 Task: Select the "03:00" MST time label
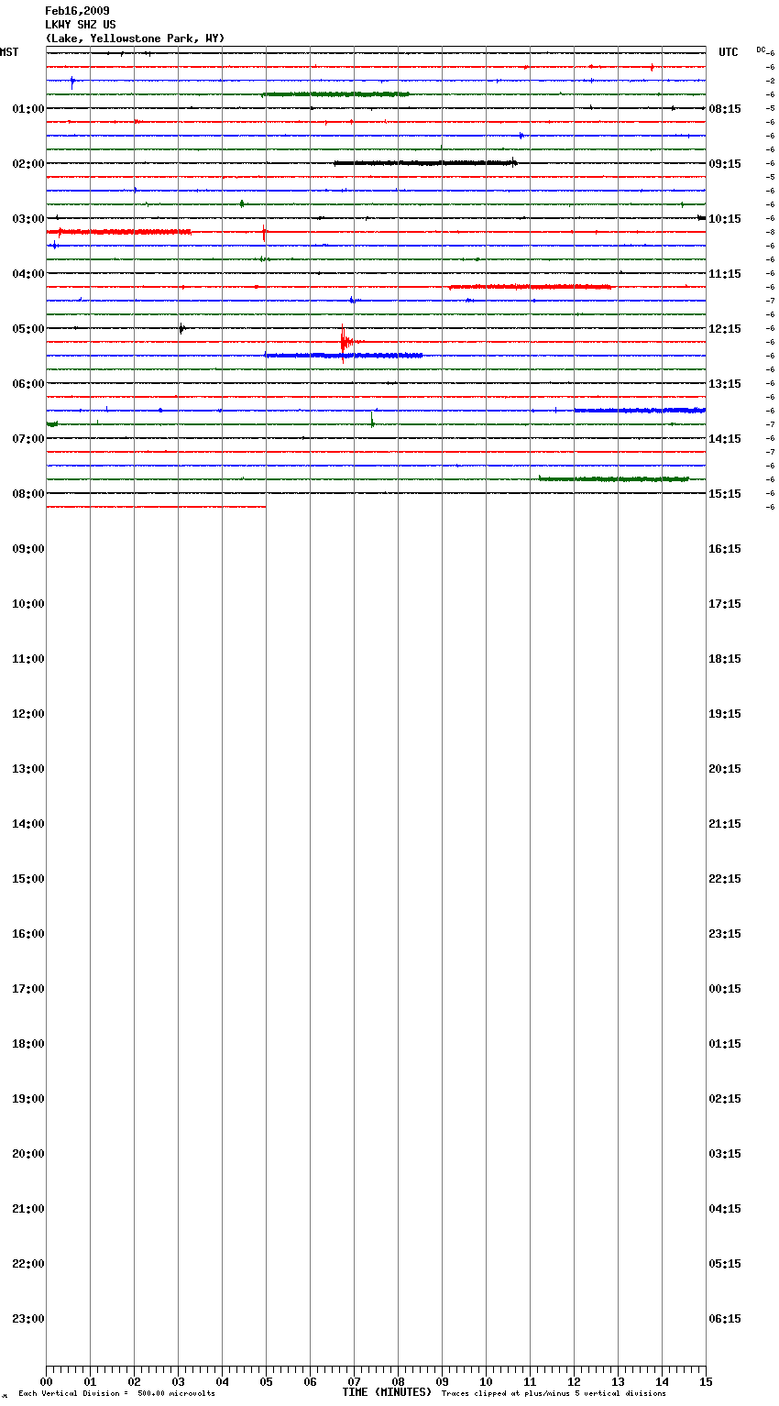[28, 219]
